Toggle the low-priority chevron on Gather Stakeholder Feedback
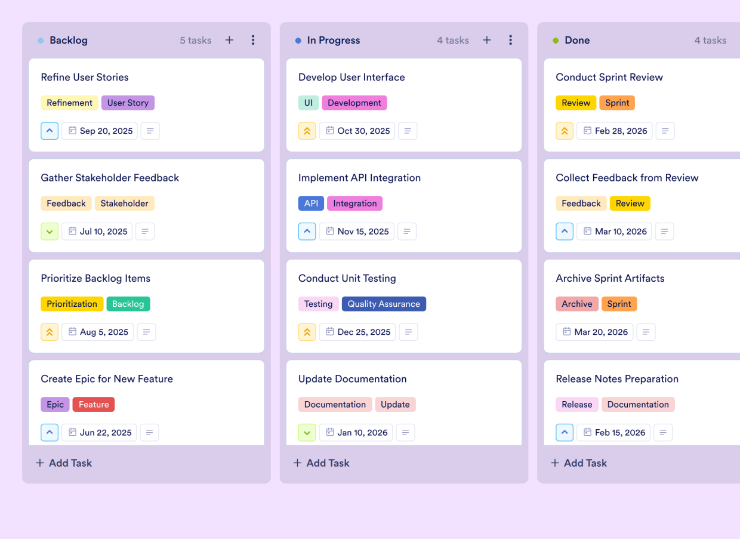740x539 pixels. click(50, 231)
